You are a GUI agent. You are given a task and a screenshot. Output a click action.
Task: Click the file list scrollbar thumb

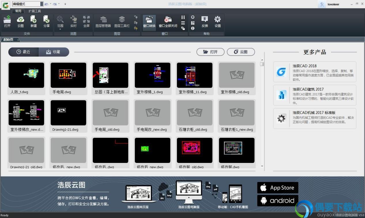coord(262,64)
